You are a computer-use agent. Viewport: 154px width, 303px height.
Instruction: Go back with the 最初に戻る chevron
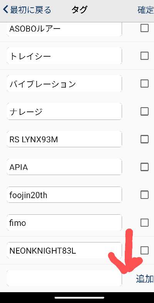pos(27,10)
